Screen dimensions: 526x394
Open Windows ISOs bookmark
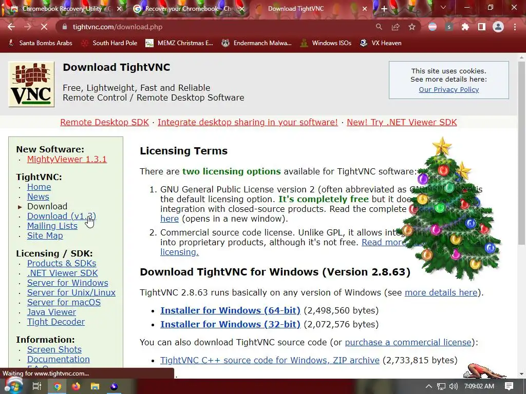tap(326, 43)
